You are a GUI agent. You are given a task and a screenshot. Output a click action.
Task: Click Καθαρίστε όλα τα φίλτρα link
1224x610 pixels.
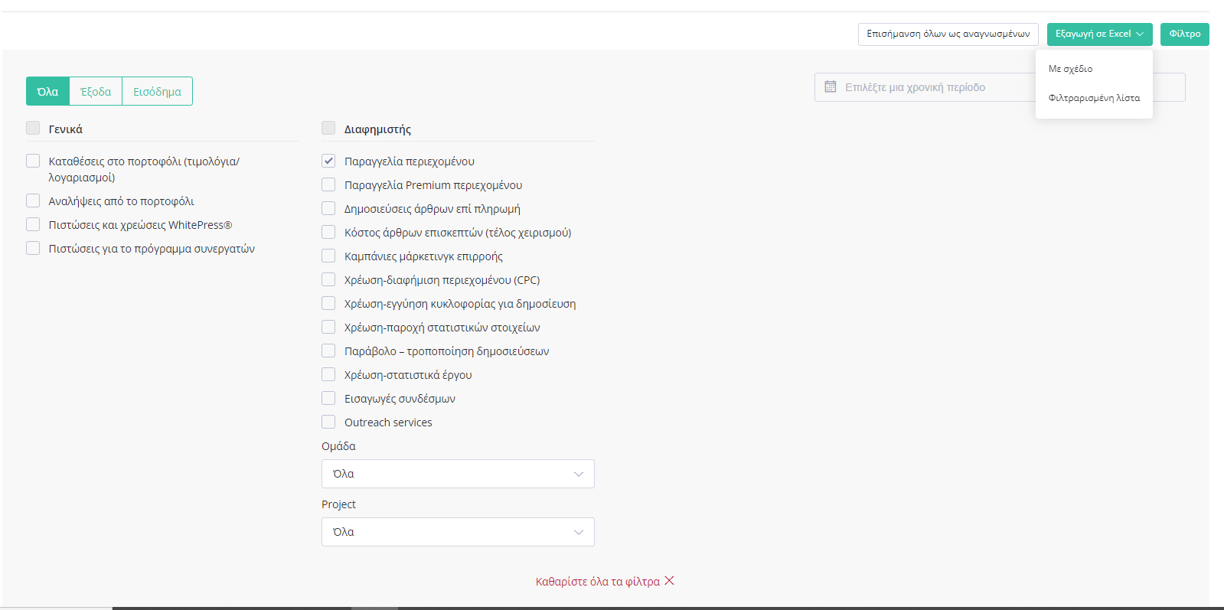pyautogui.click(x=597, y=582)
